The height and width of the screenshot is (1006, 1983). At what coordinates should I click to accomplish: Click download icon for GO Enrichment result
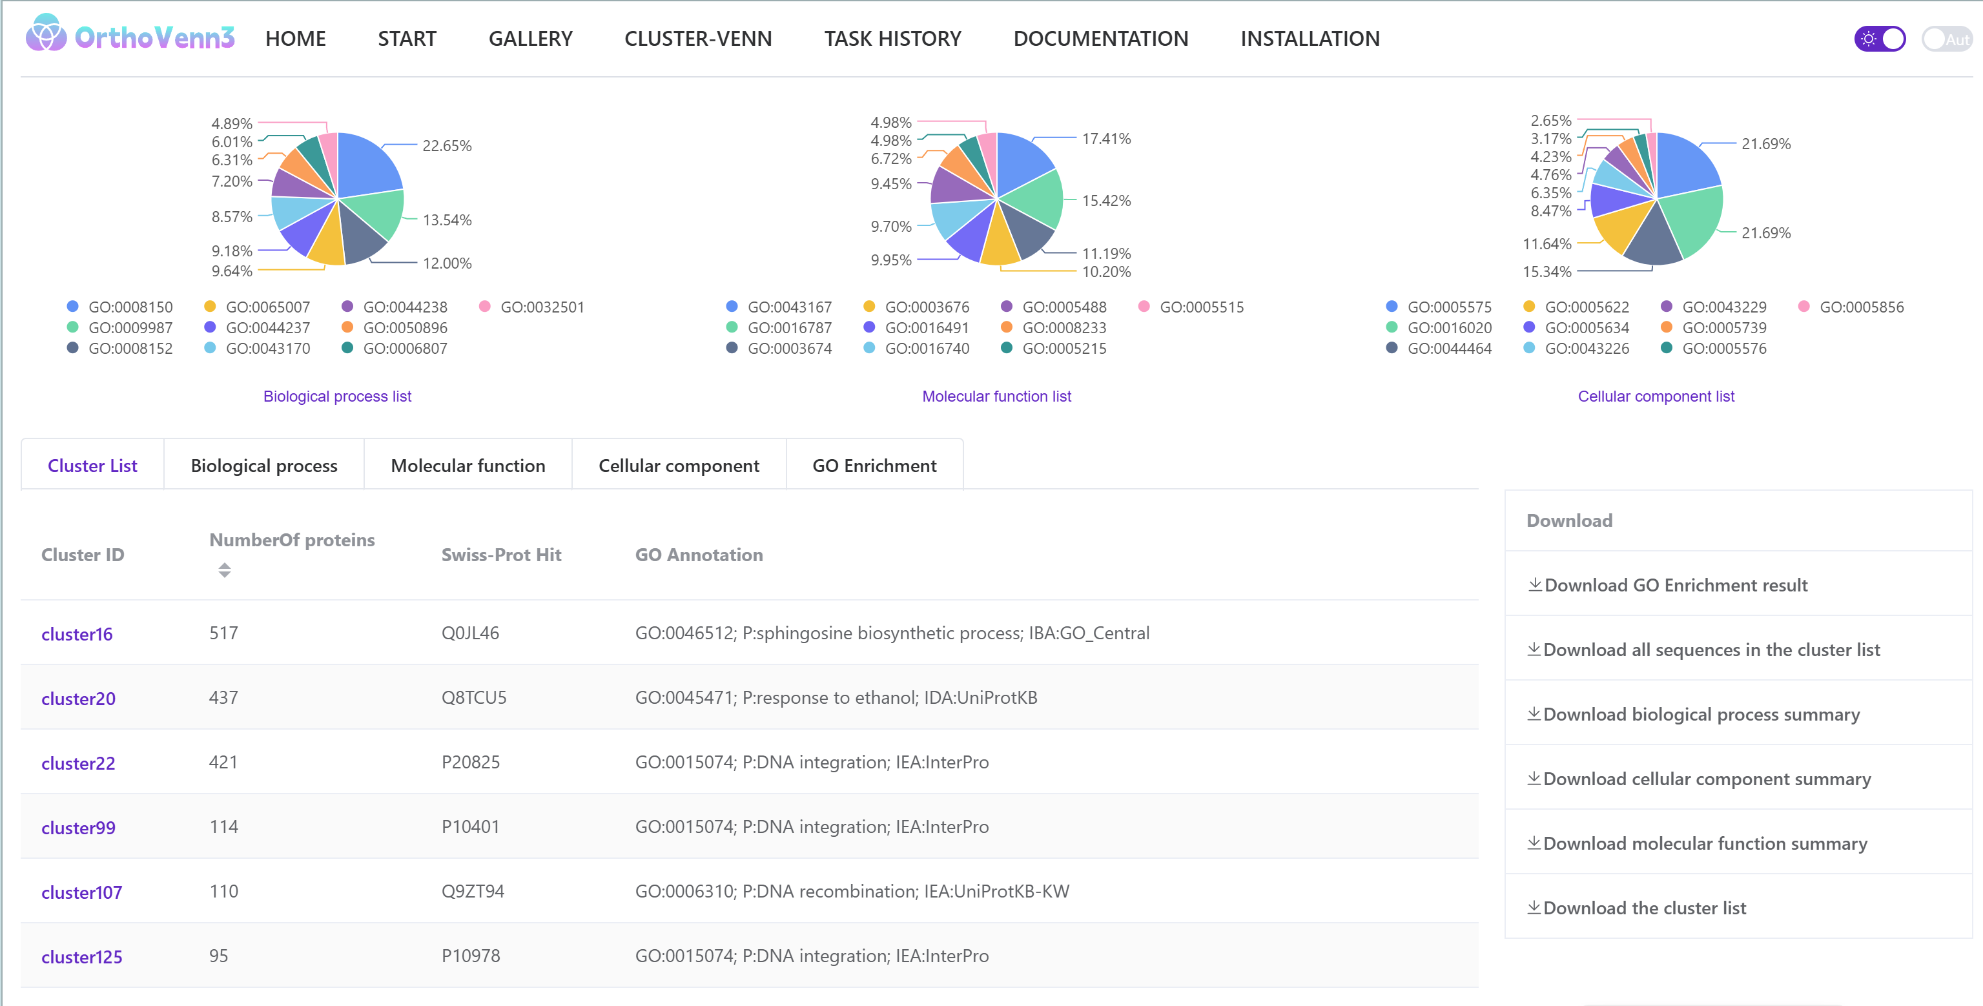pos(1534,585)
